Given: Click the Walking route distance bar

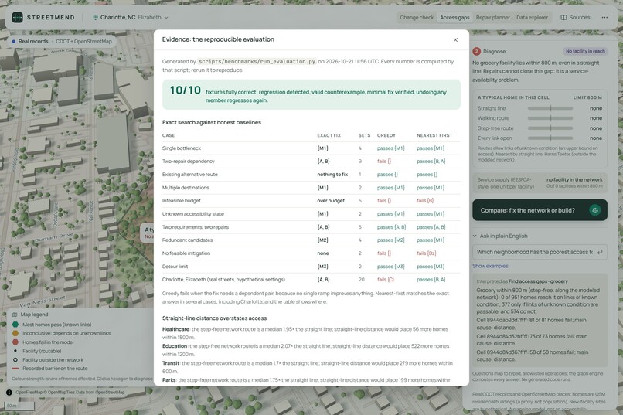Looking at the screenshot, I should pyautogui.click(x=550, y=118).
